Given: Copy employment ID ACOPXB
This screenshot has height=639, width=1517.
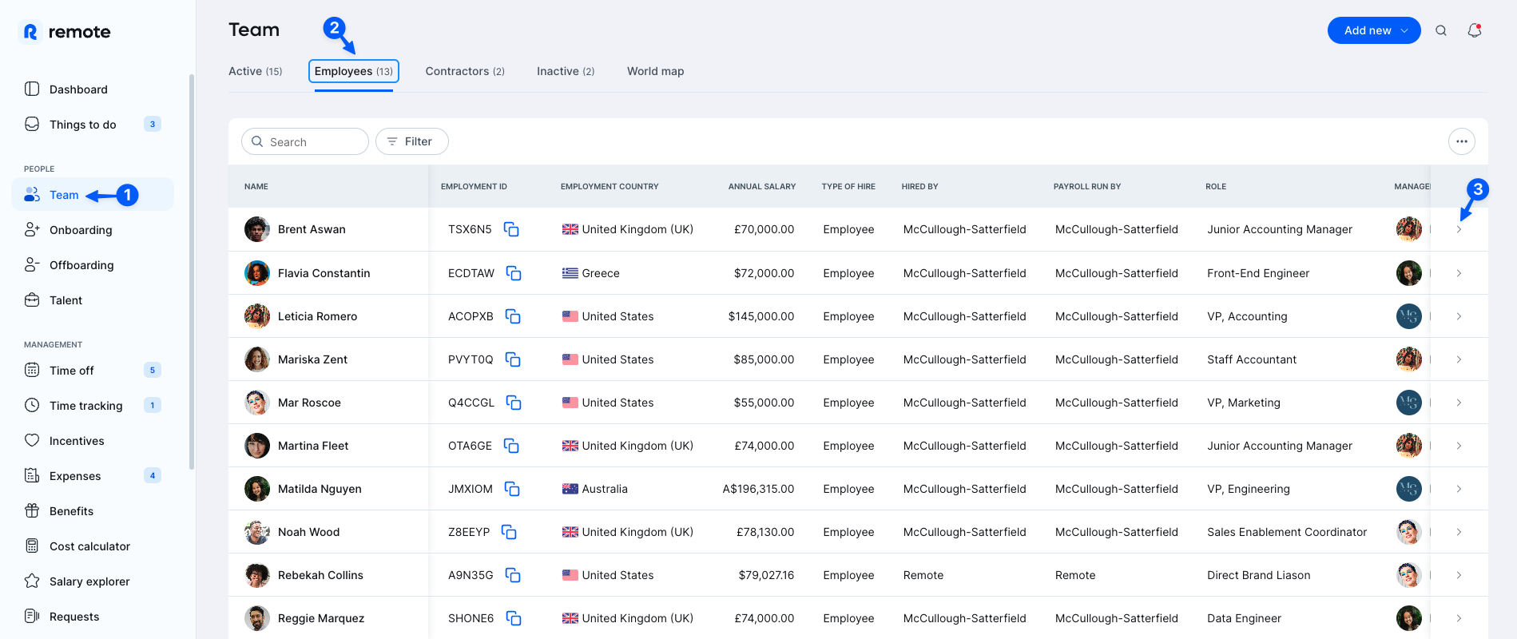Looking at the screenshot, I should (x=513, y=316).
